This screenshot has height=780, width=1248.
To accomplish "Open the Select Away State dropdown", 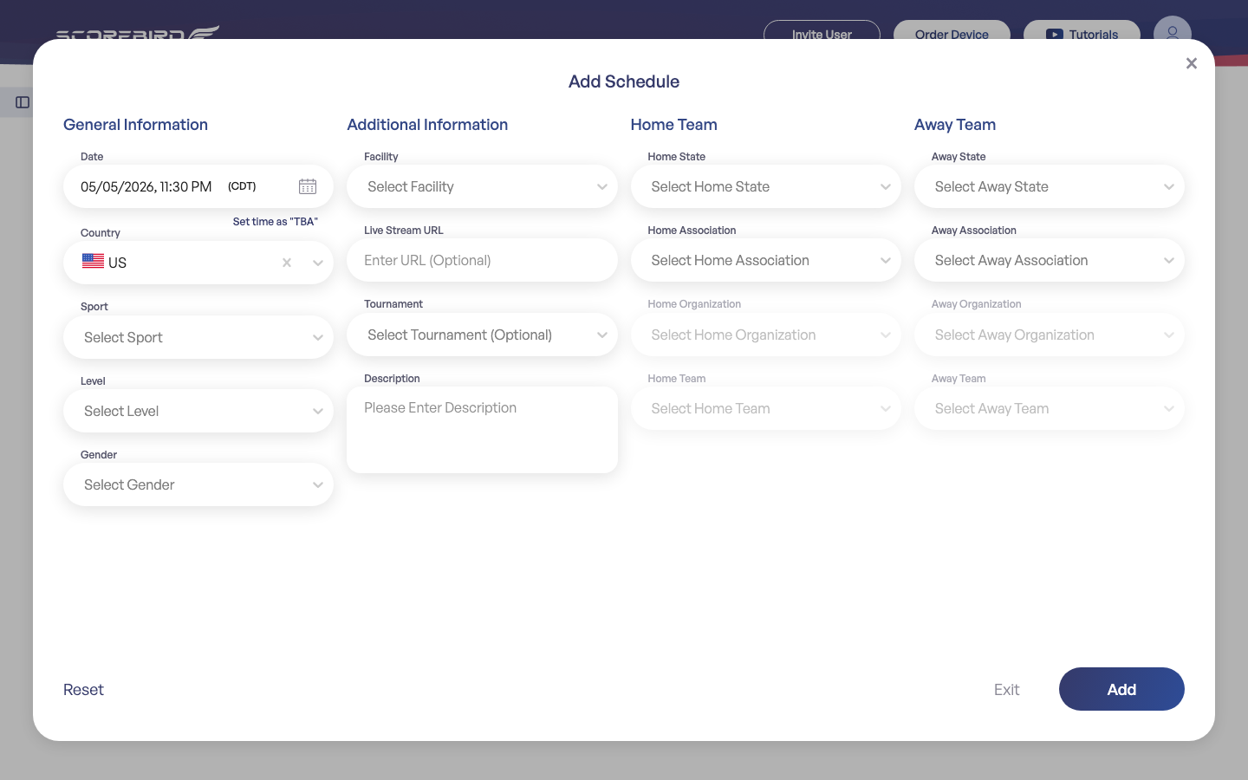I will pyautogui.click(x=1050, y=186).
